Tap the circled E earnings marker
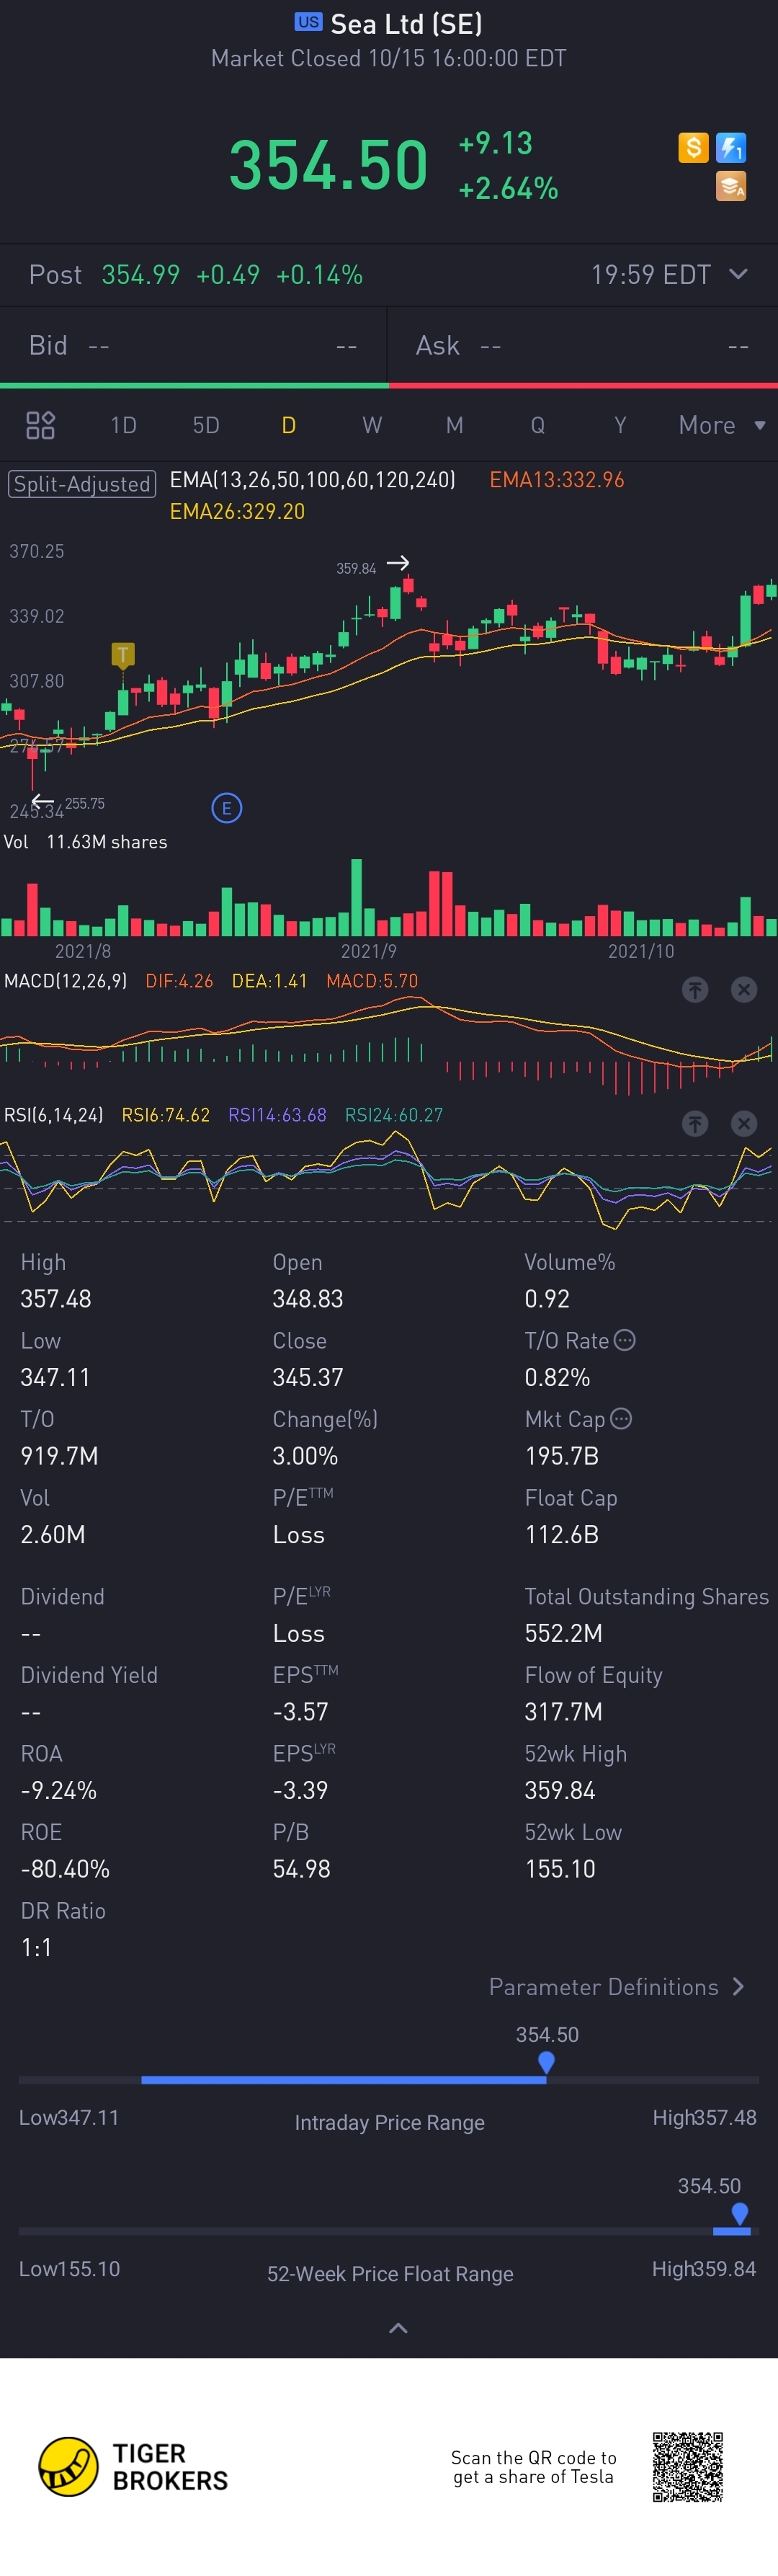Image resolution: width=778 pixels, height=2576 pixels. [x=227, y=808]
